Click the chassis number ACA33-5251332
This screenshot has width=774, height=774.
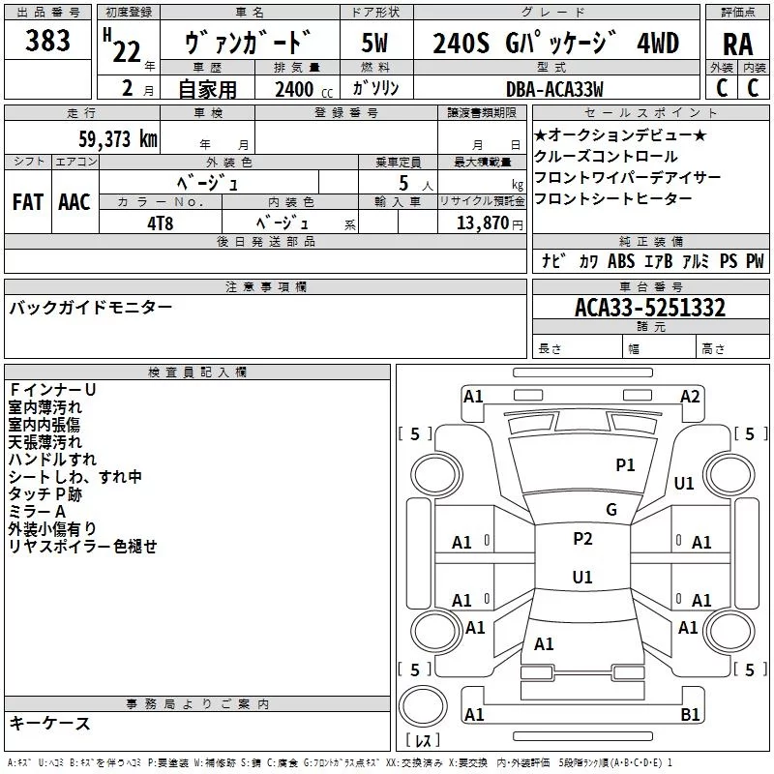[650, 308]
